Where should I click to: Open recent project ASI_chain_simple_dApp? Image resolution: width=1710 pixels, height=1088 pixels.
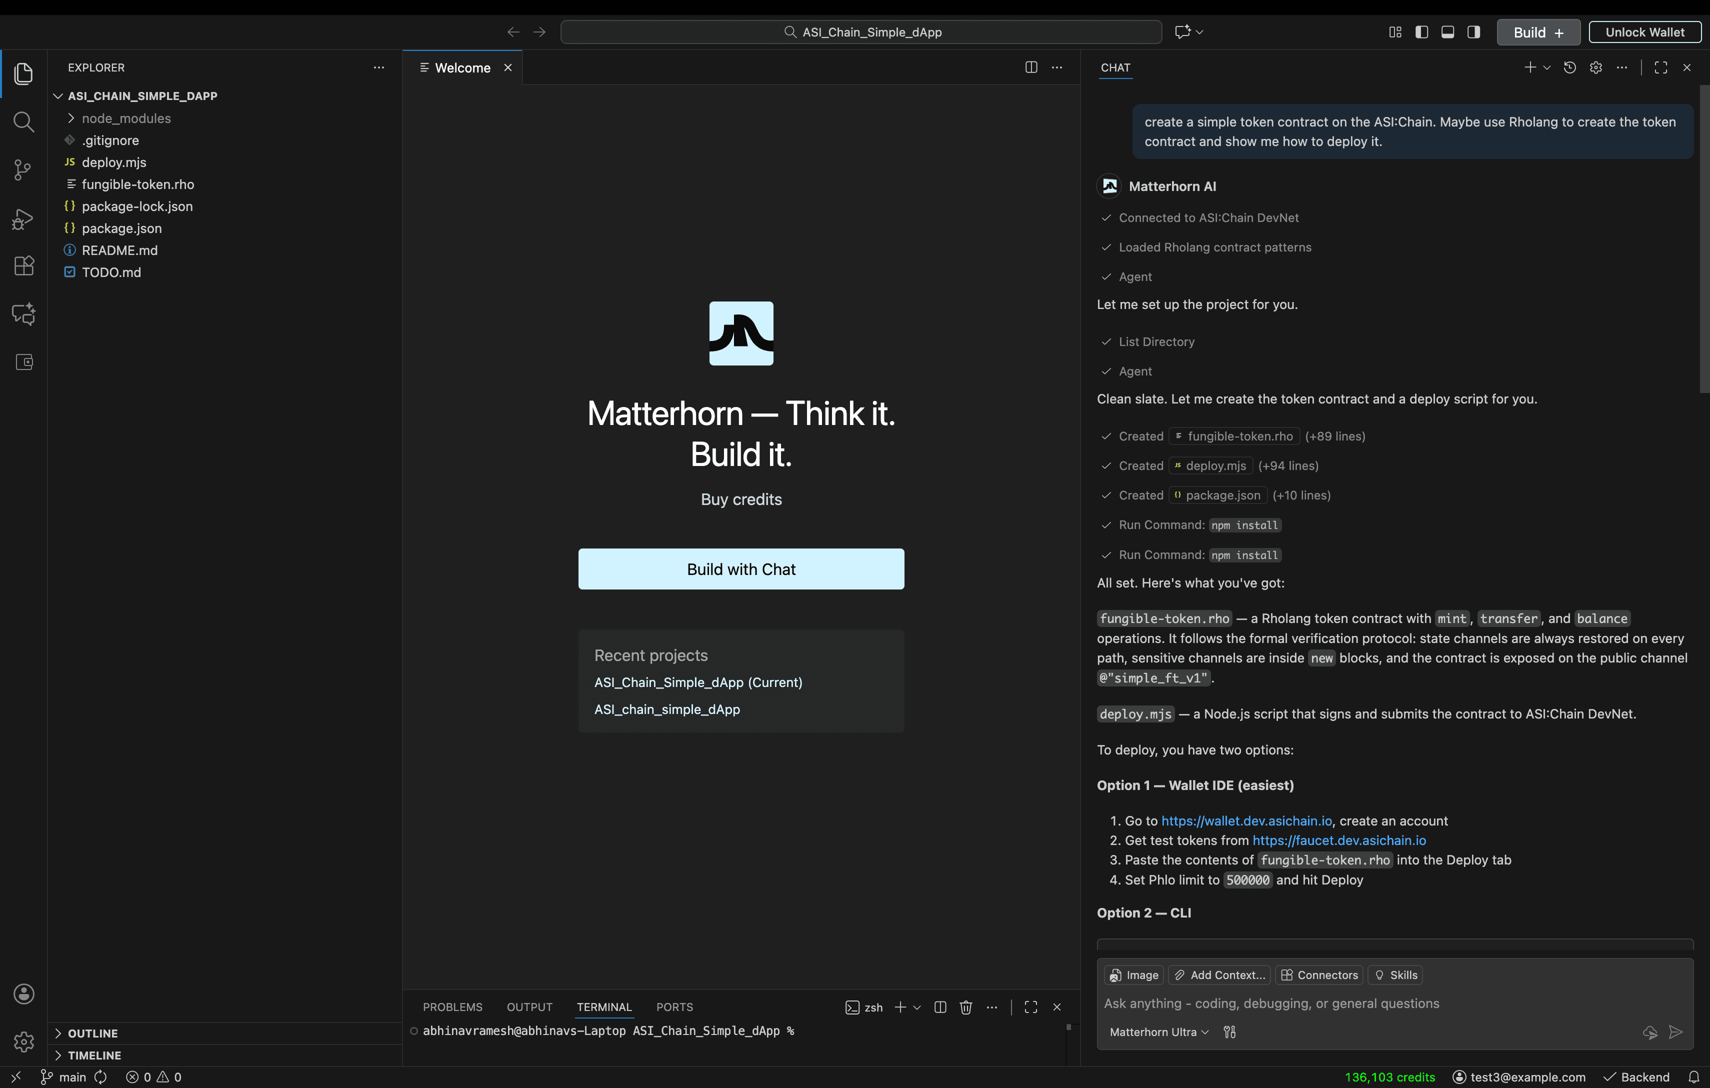tap(667, 709)
